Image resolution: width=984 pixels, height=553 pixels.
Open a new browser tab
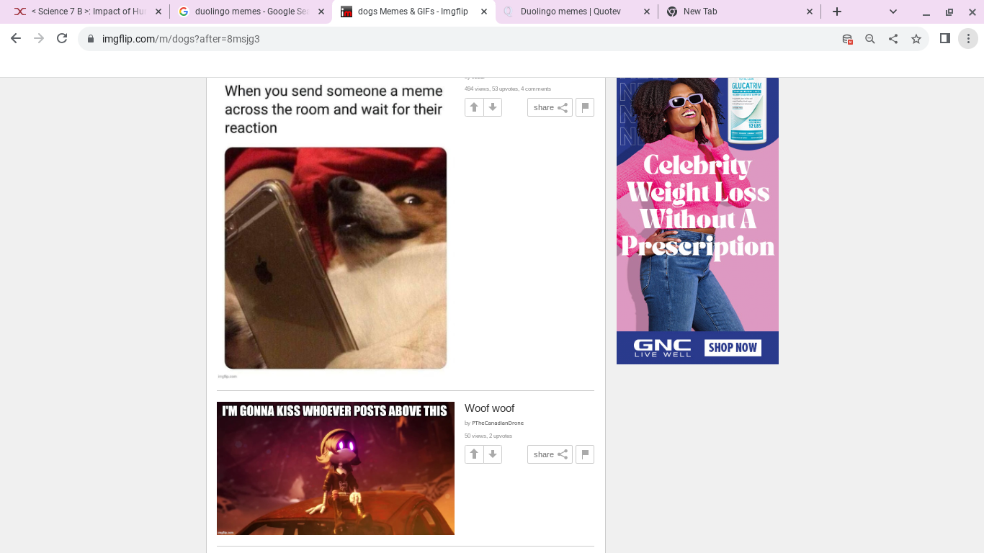pos(837,12)
